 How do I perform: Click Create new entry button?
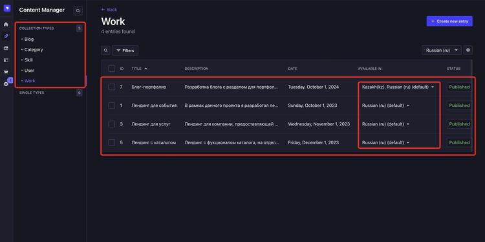click(449, 21)
